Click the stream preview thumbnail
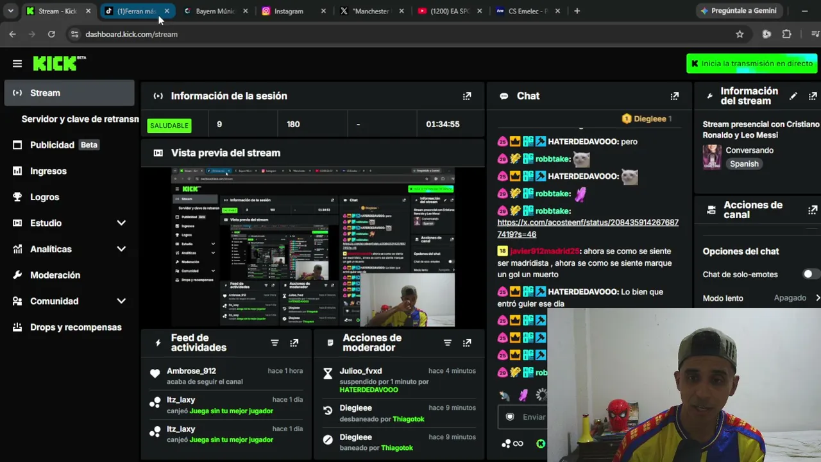821x462 pixels. [x=313, y=247]
